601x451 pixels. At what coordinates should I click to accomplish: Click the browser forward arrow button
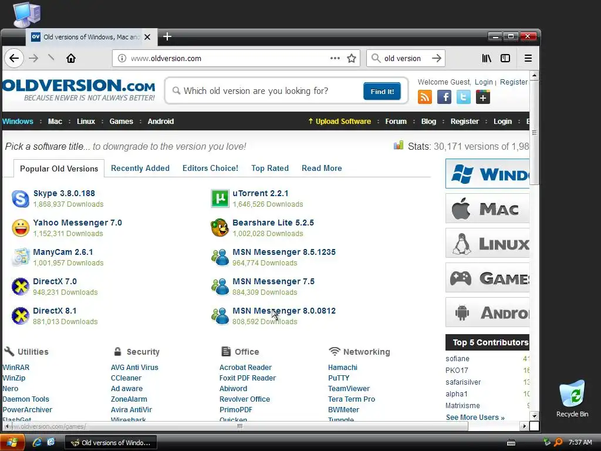tap(33, 58)
